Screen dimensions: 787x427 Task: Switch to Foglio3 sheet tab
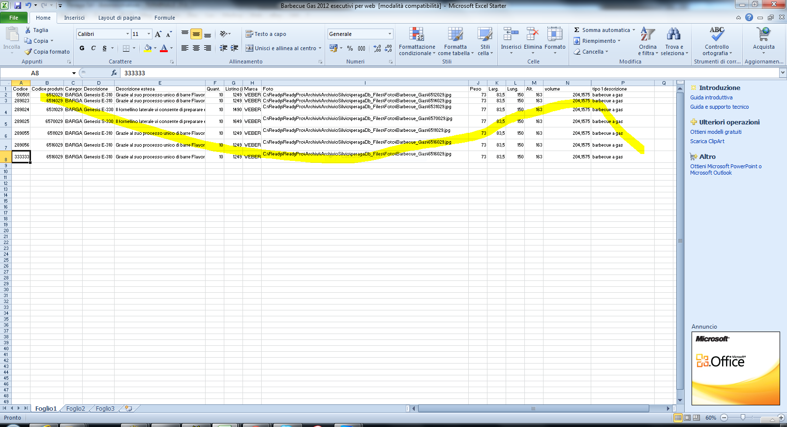(105, 408)
